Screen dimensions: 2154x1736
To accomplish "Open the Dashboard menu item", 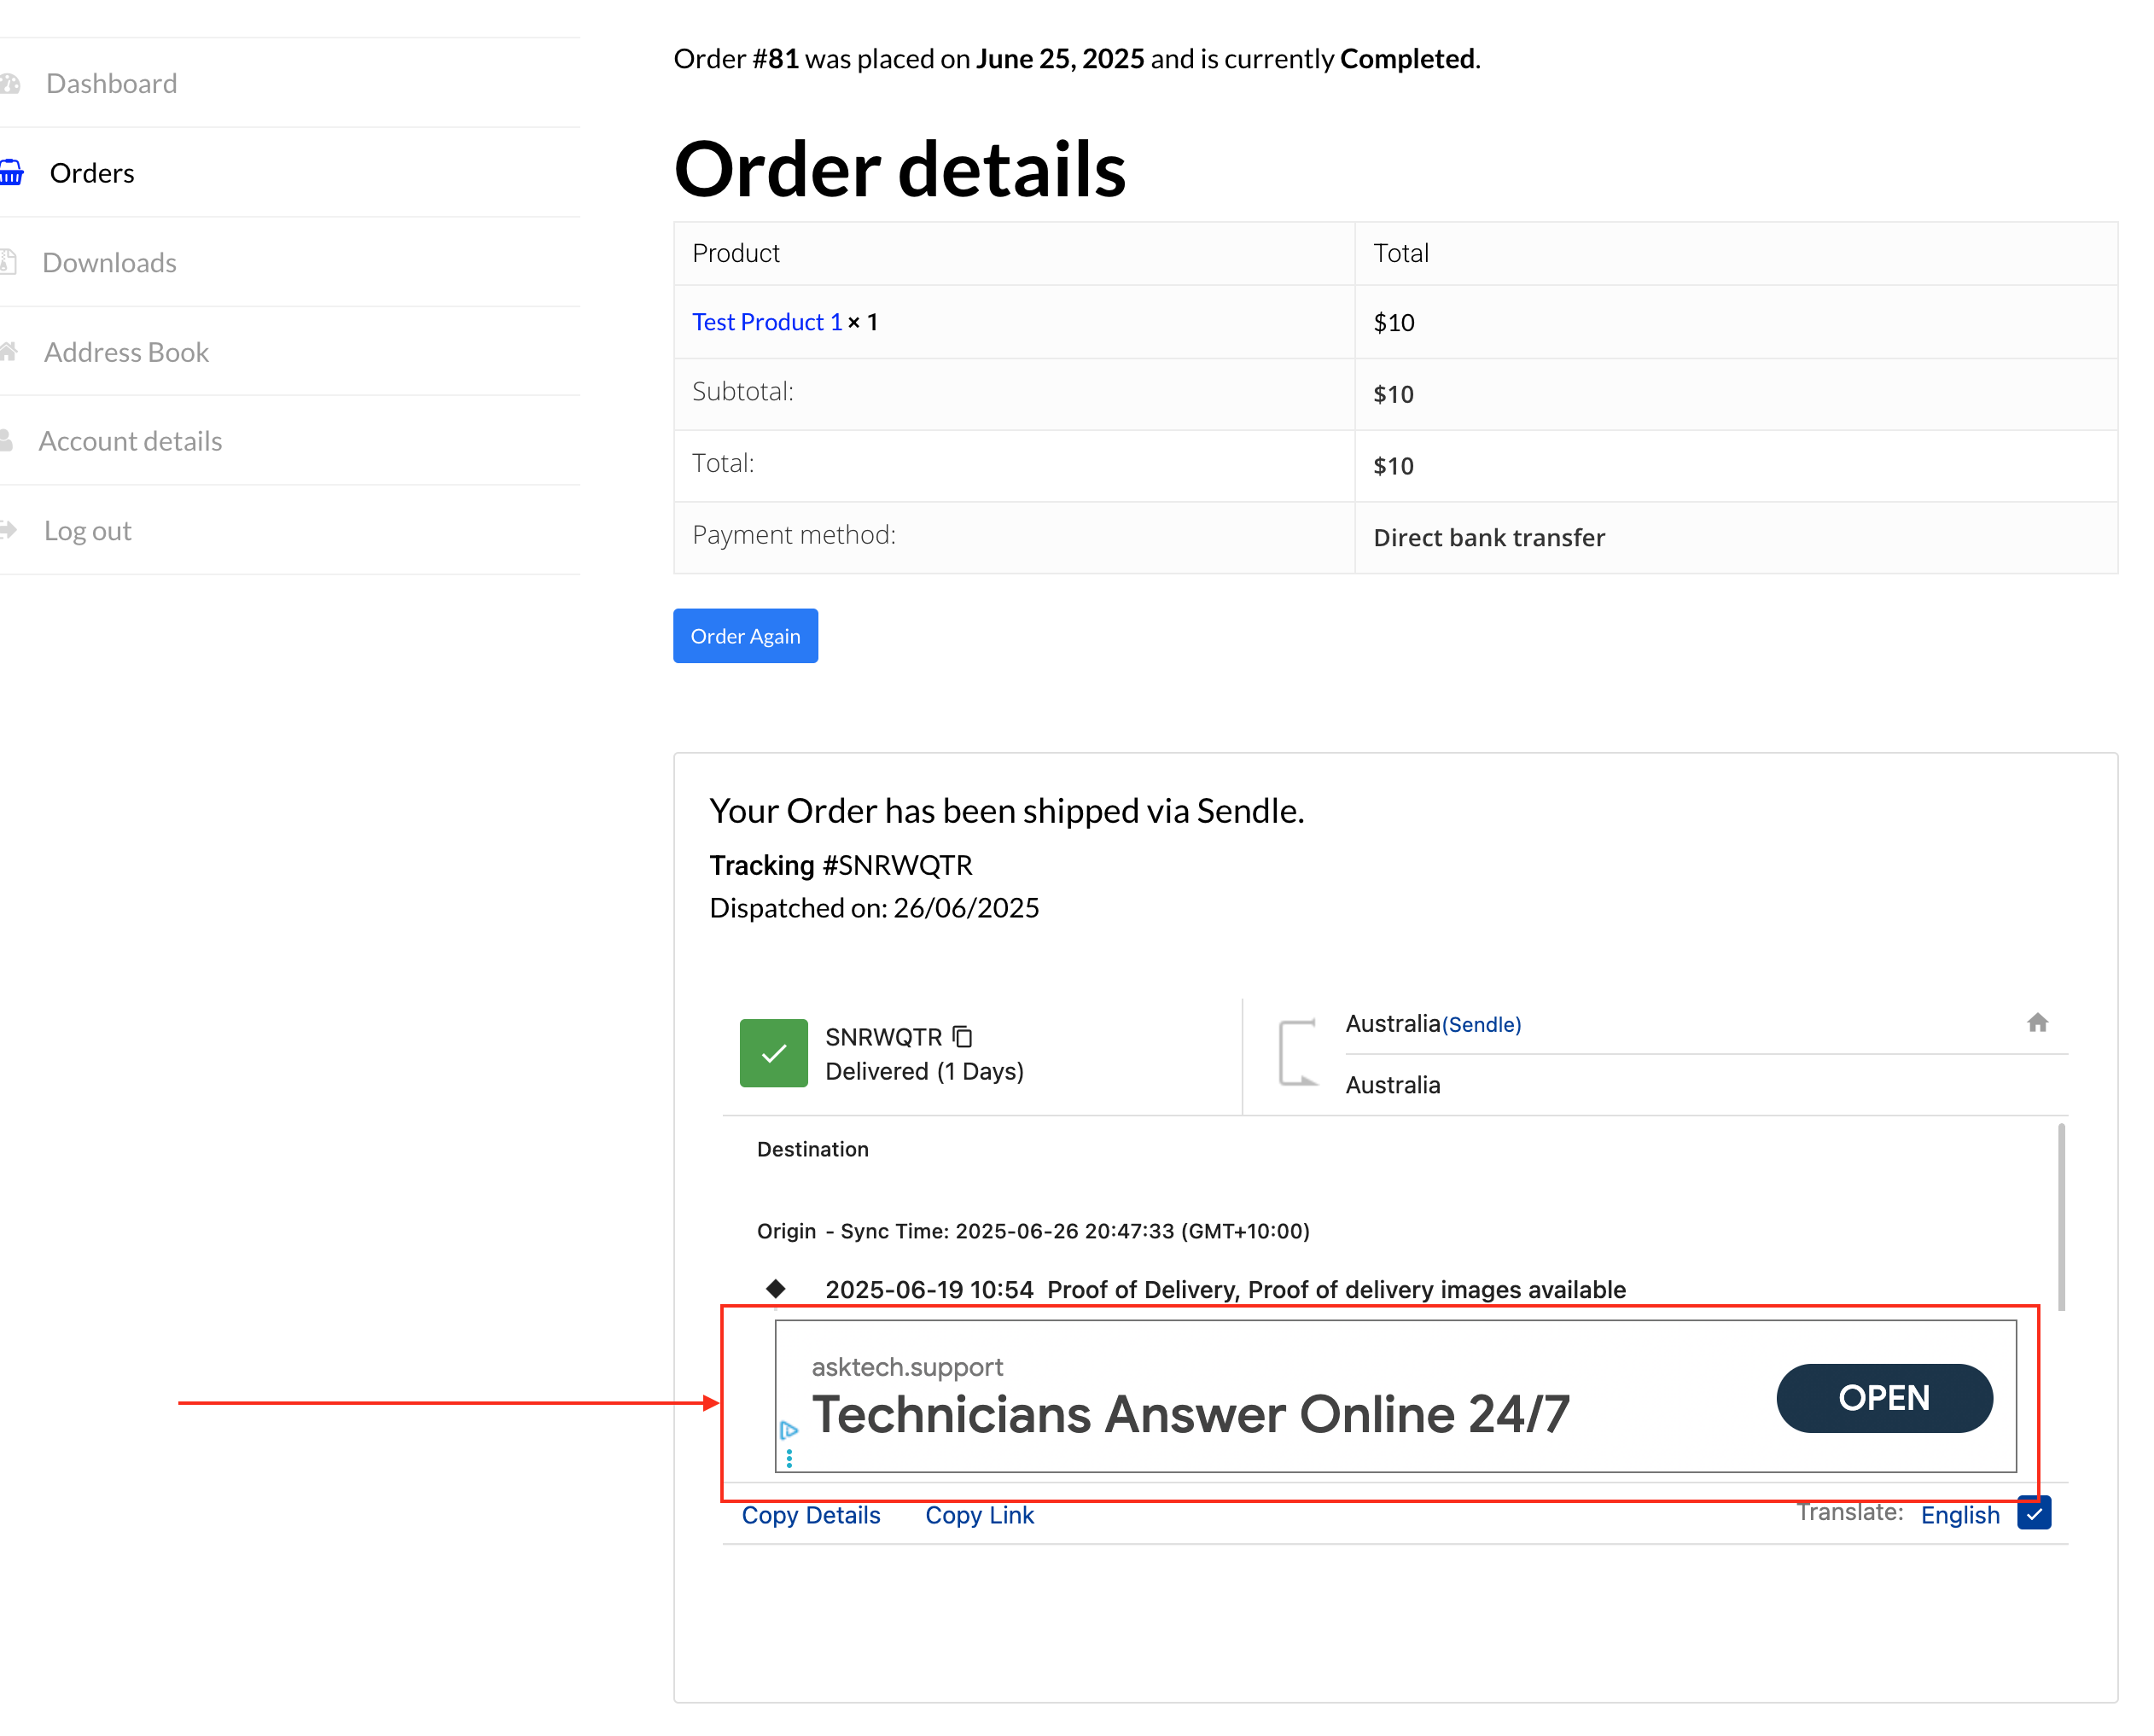I will tap(111, 84).
